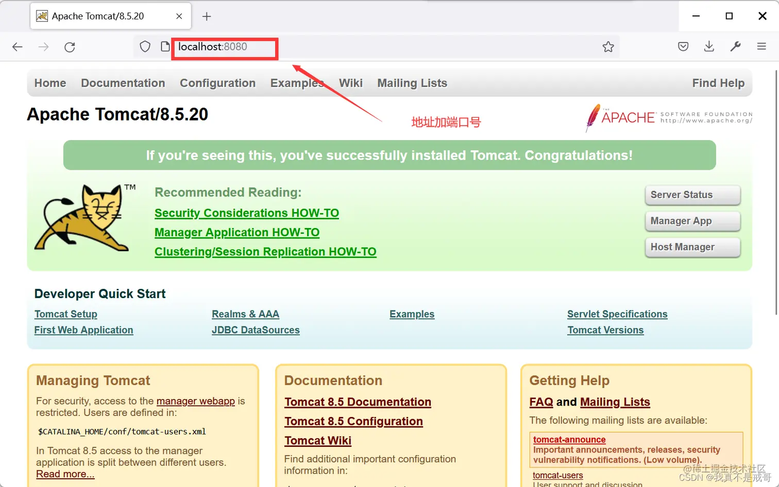This screenshot has width=779, height=487.
Task: Open the wrench developer tools icon
Action: coord(735,47)
